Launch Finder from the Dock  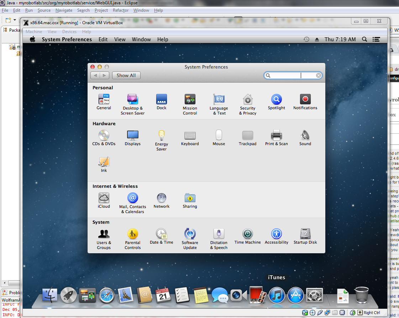49,295
